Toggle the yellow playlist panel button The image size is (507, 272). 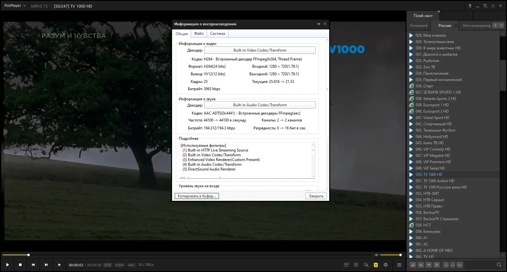376,265
